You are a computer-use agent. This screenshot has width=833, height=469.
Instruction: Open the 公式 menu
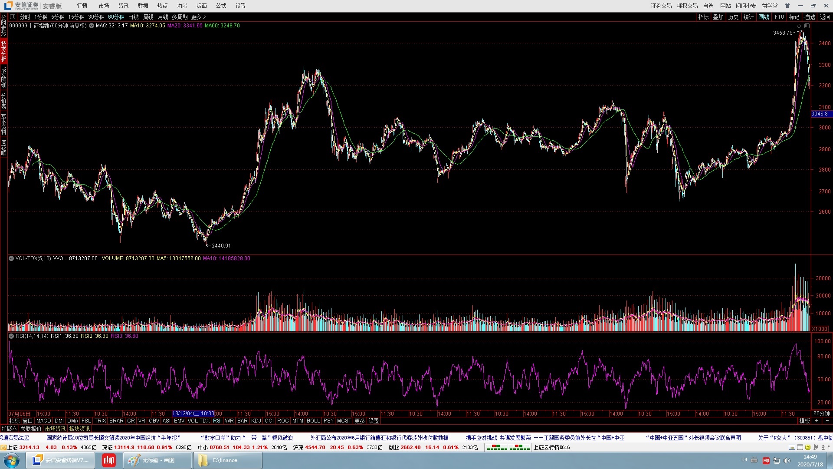[221, 6]
